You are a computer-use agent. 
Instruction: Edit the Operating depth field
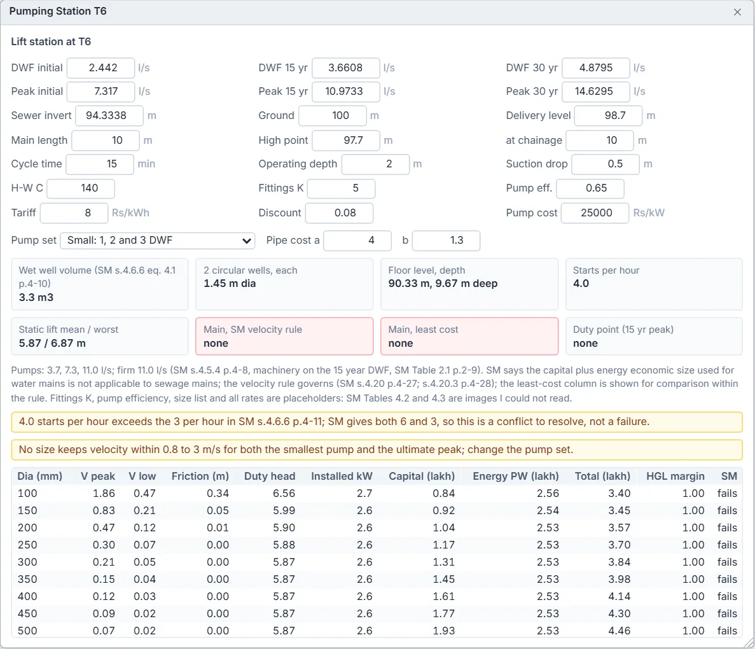[375, 164]
